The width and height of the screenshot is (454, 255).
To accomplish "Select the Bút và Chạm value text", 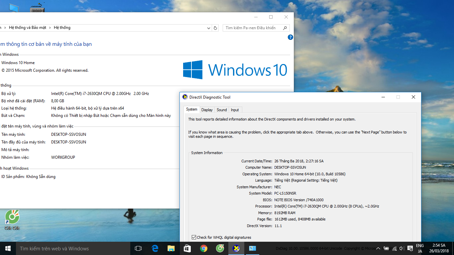I will point(111,116).
